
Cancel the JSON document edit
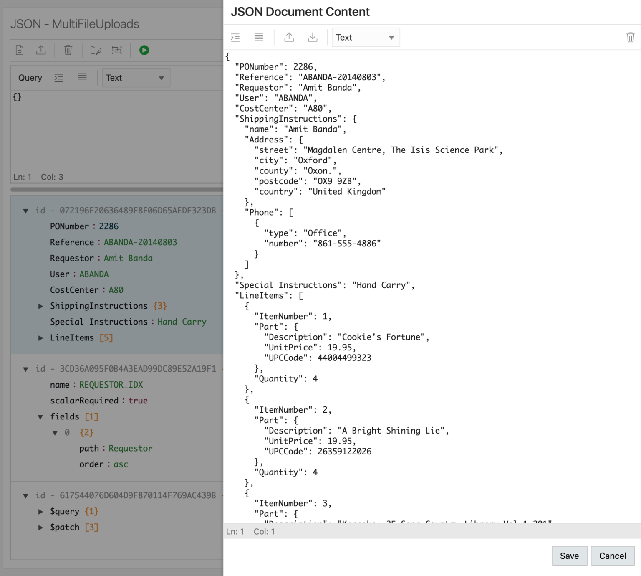pyautogui.click(x=612, y=556)
